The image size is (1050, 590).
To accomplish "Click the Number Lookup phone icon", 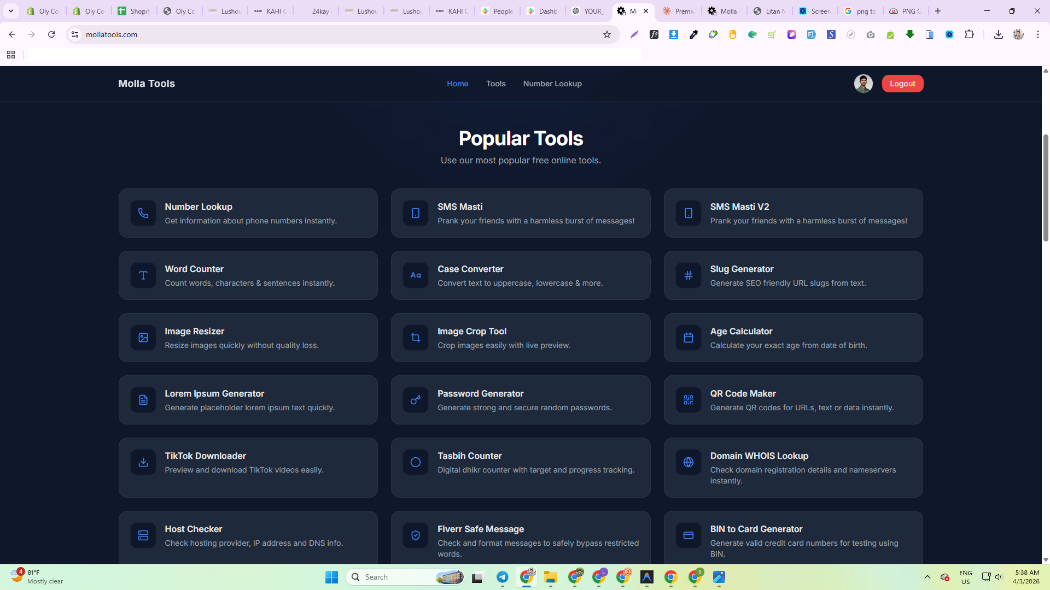I will click(x=143, y=213).
